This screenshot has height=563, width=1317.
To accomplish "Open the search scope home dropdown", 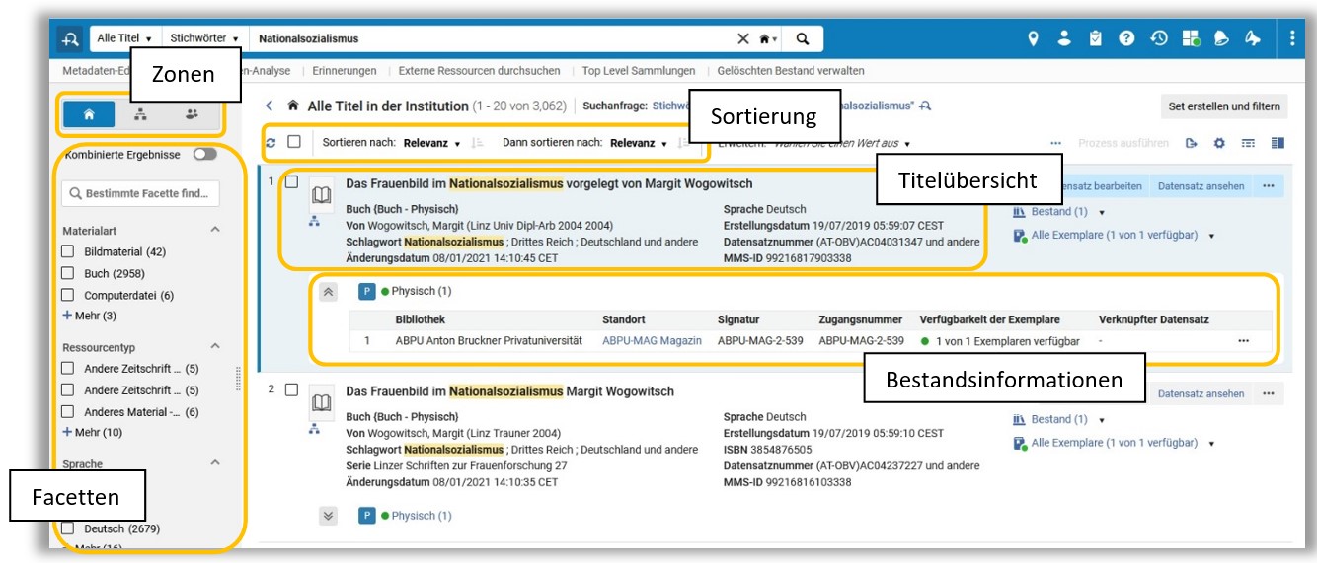I will click(x=769, y=39).
